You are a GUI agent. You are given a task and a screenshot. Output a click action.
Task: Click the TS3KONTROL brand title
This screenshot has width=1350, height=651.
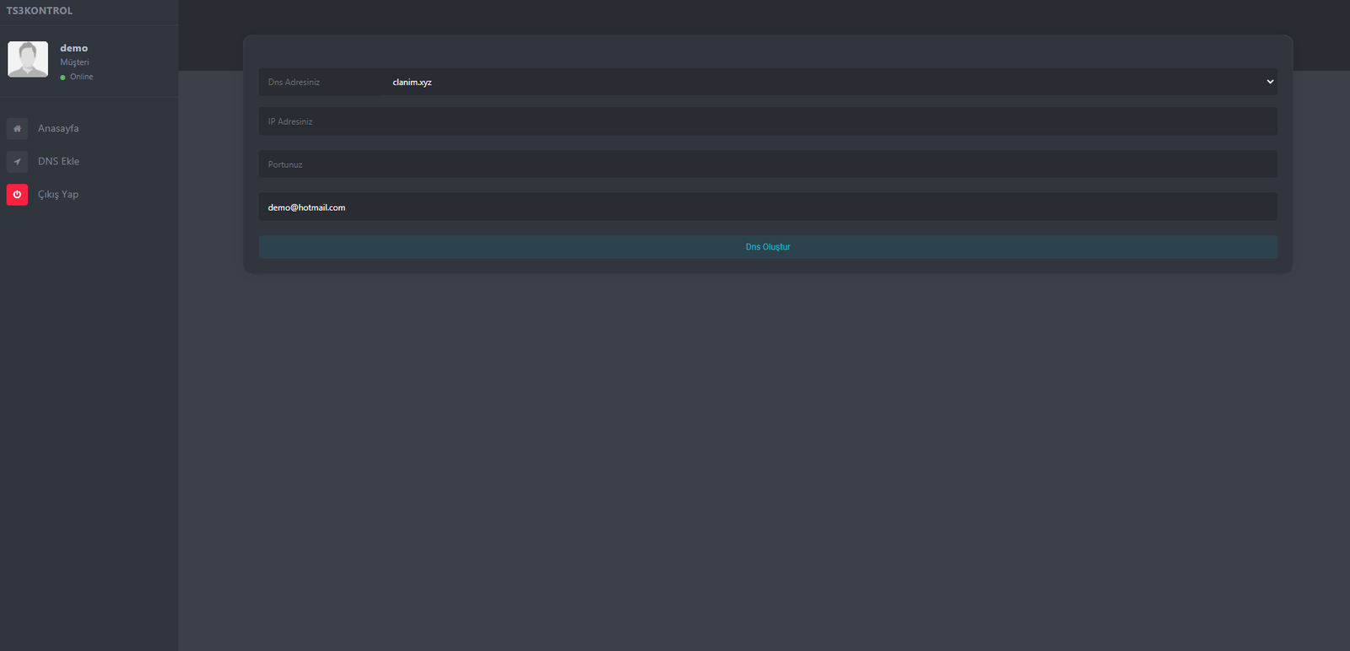pyautogui.click(x=40, y=11)
